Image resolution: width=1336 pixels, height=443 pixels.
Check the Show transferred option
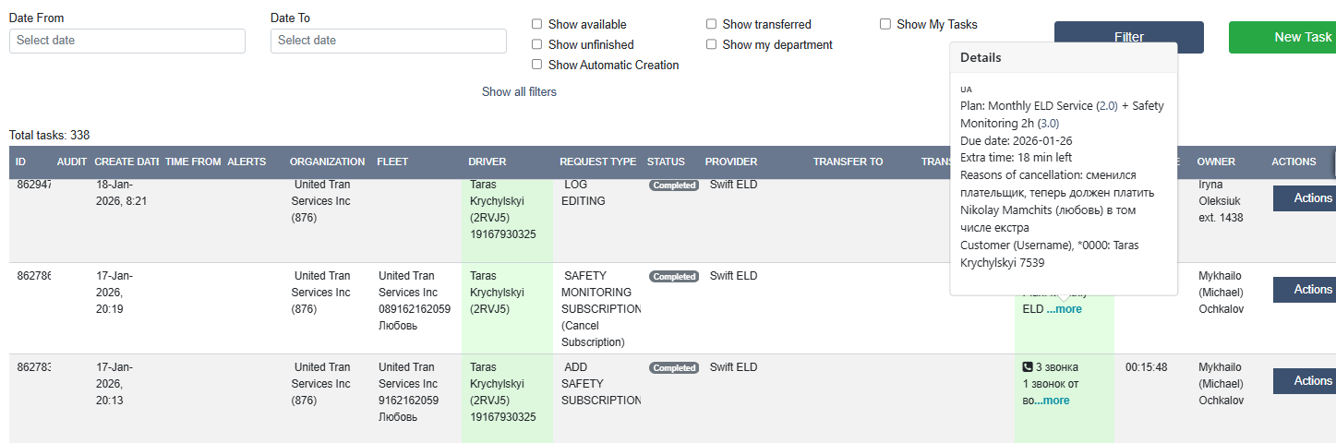(x=712, y=25)
